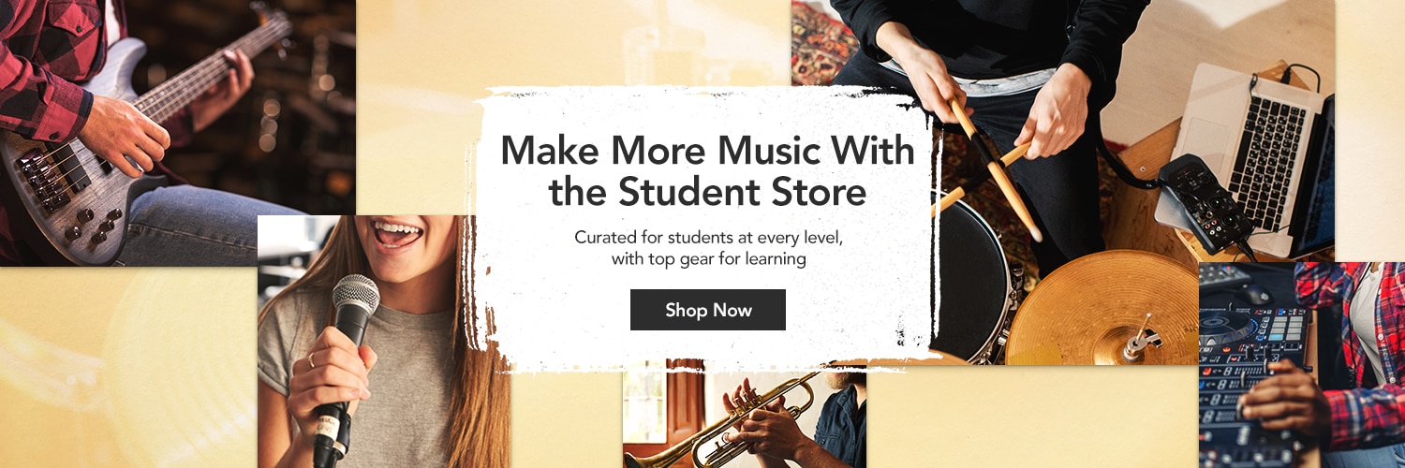Open the bass guitar player photo
Screen dimensions: 1405x468
pos(177,133)
